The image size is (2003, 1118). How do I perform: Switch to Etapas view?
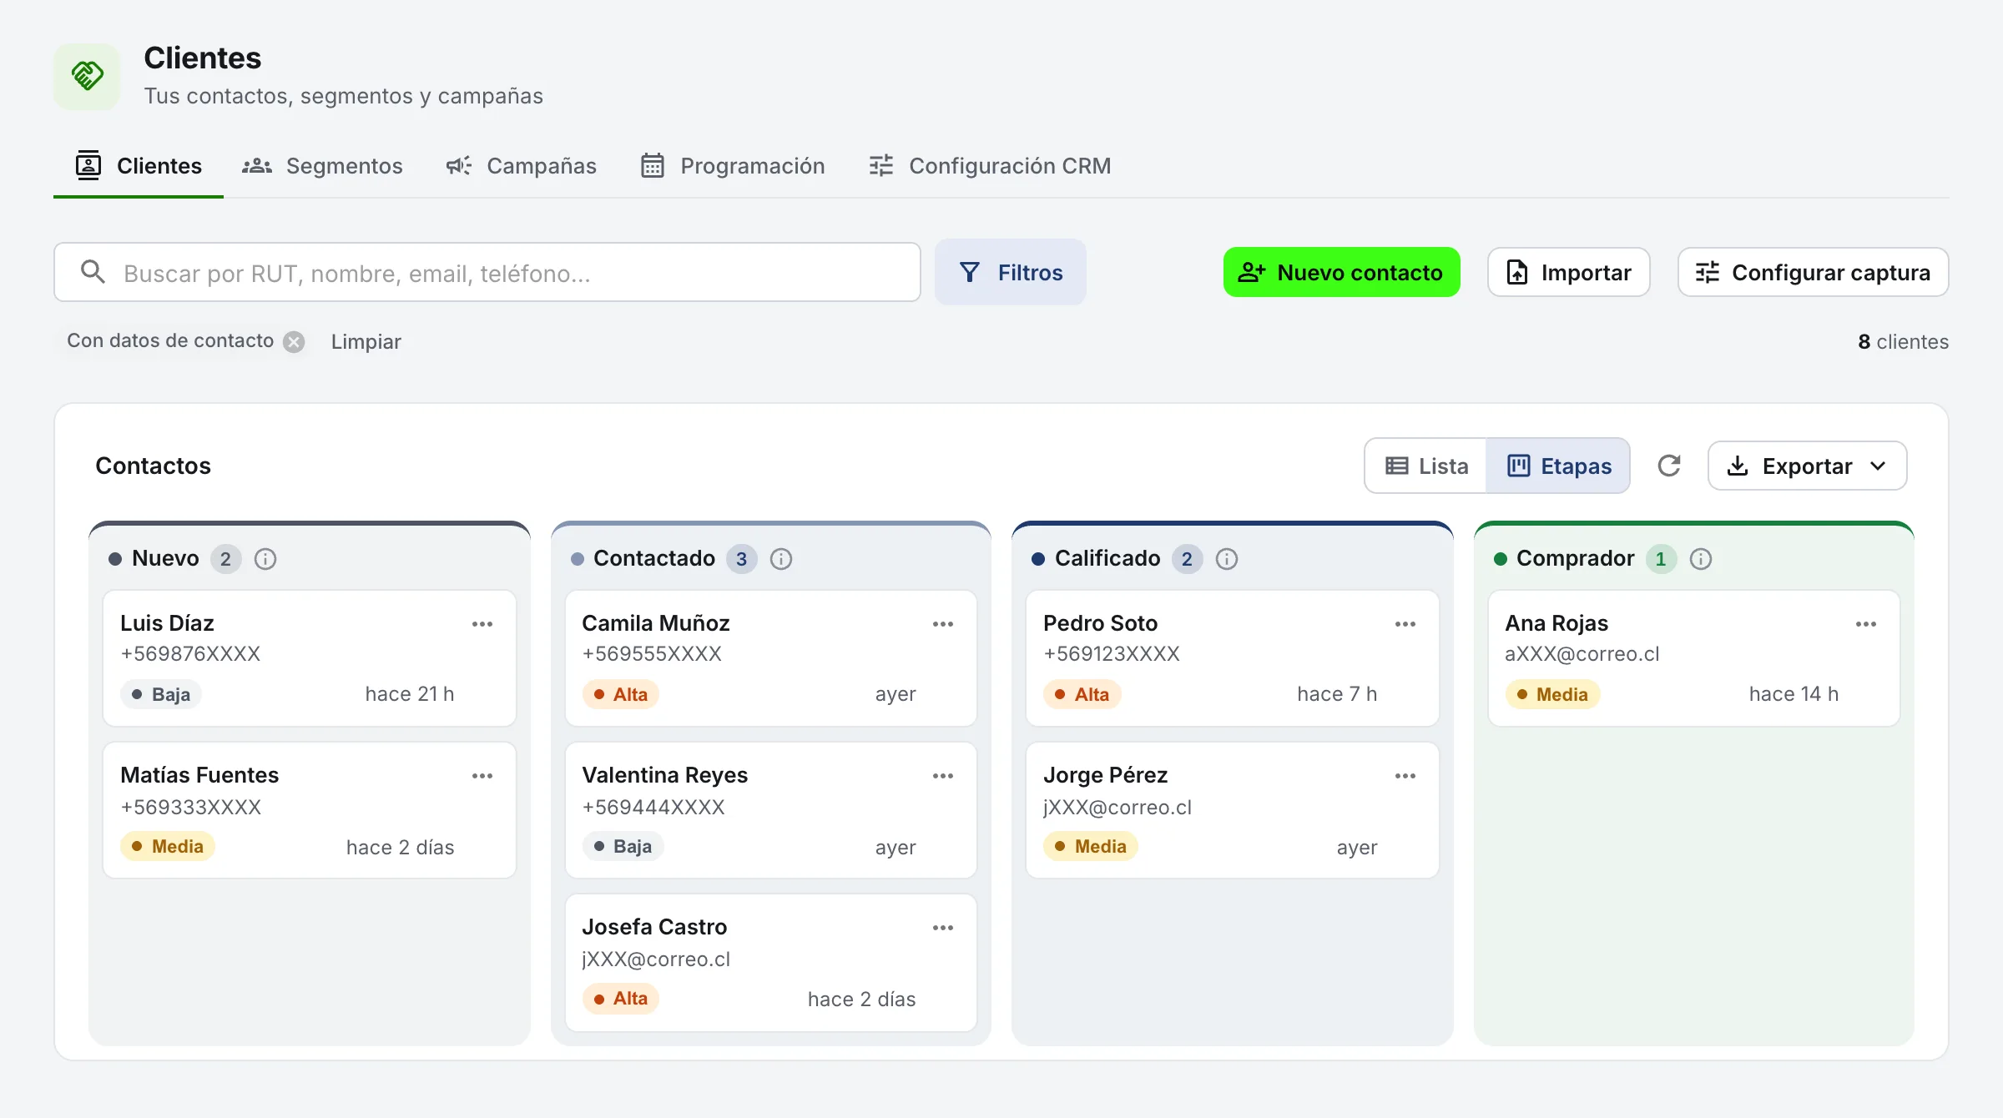pos(1558,466)
